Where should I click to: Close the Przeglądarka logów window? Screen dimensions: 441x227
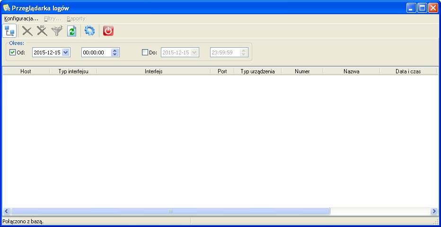[x=433, y=8]
